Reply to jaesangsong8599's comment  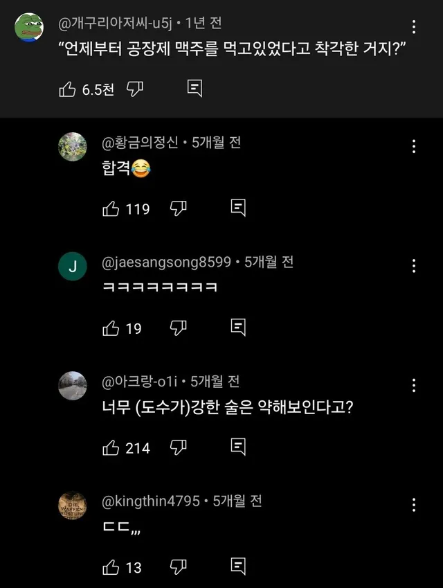point(238,328)
